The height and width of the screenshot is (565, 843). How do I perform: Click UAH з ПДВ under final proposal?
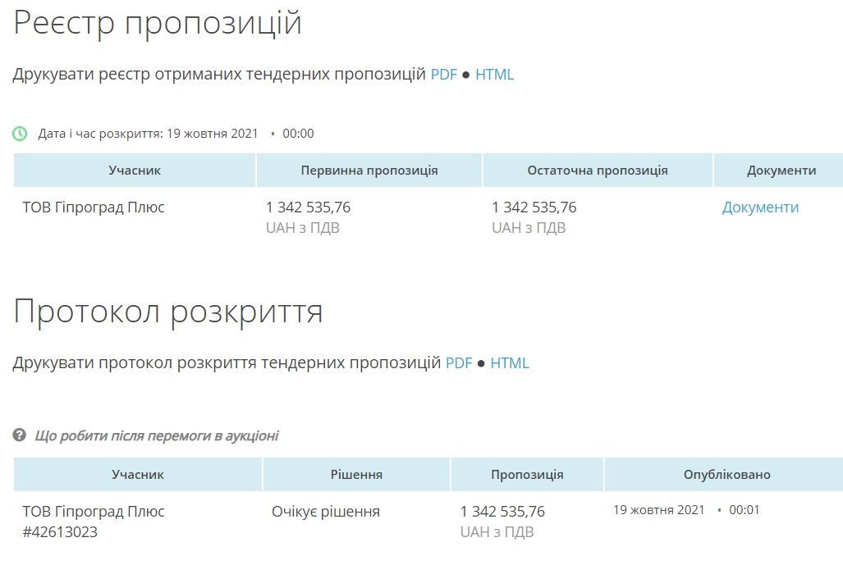coord(529,228)
